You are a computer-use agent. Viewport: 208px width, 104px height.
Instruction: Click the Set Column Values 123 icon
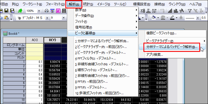[x=162, y=11]
